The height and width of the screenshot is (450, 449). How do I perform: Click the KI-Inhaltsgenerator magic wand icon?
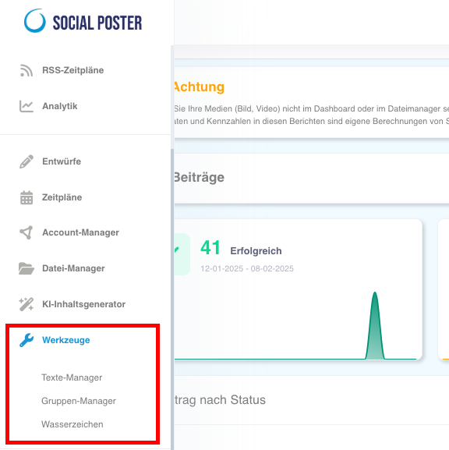pyautogui.click(x=27, y=304)
